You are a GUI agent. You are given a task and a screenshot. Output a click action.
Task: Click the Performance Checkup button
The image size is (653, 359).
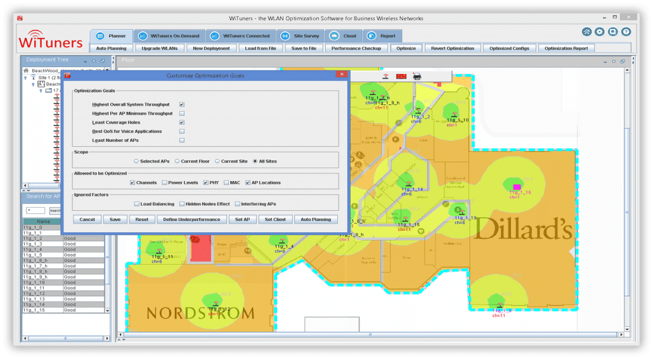pos(356,48)
